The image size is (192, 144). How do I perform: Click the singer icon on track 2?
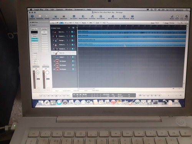[56, 36]
